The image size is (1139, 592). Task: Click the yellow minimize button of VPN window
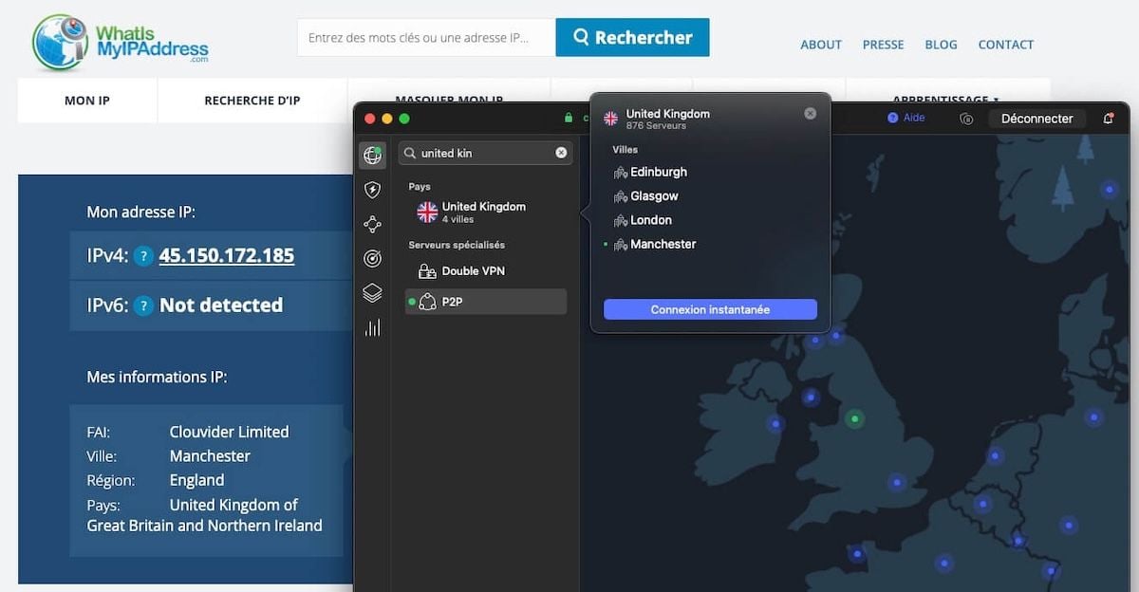pyautogui.click(x=386, y=119)
